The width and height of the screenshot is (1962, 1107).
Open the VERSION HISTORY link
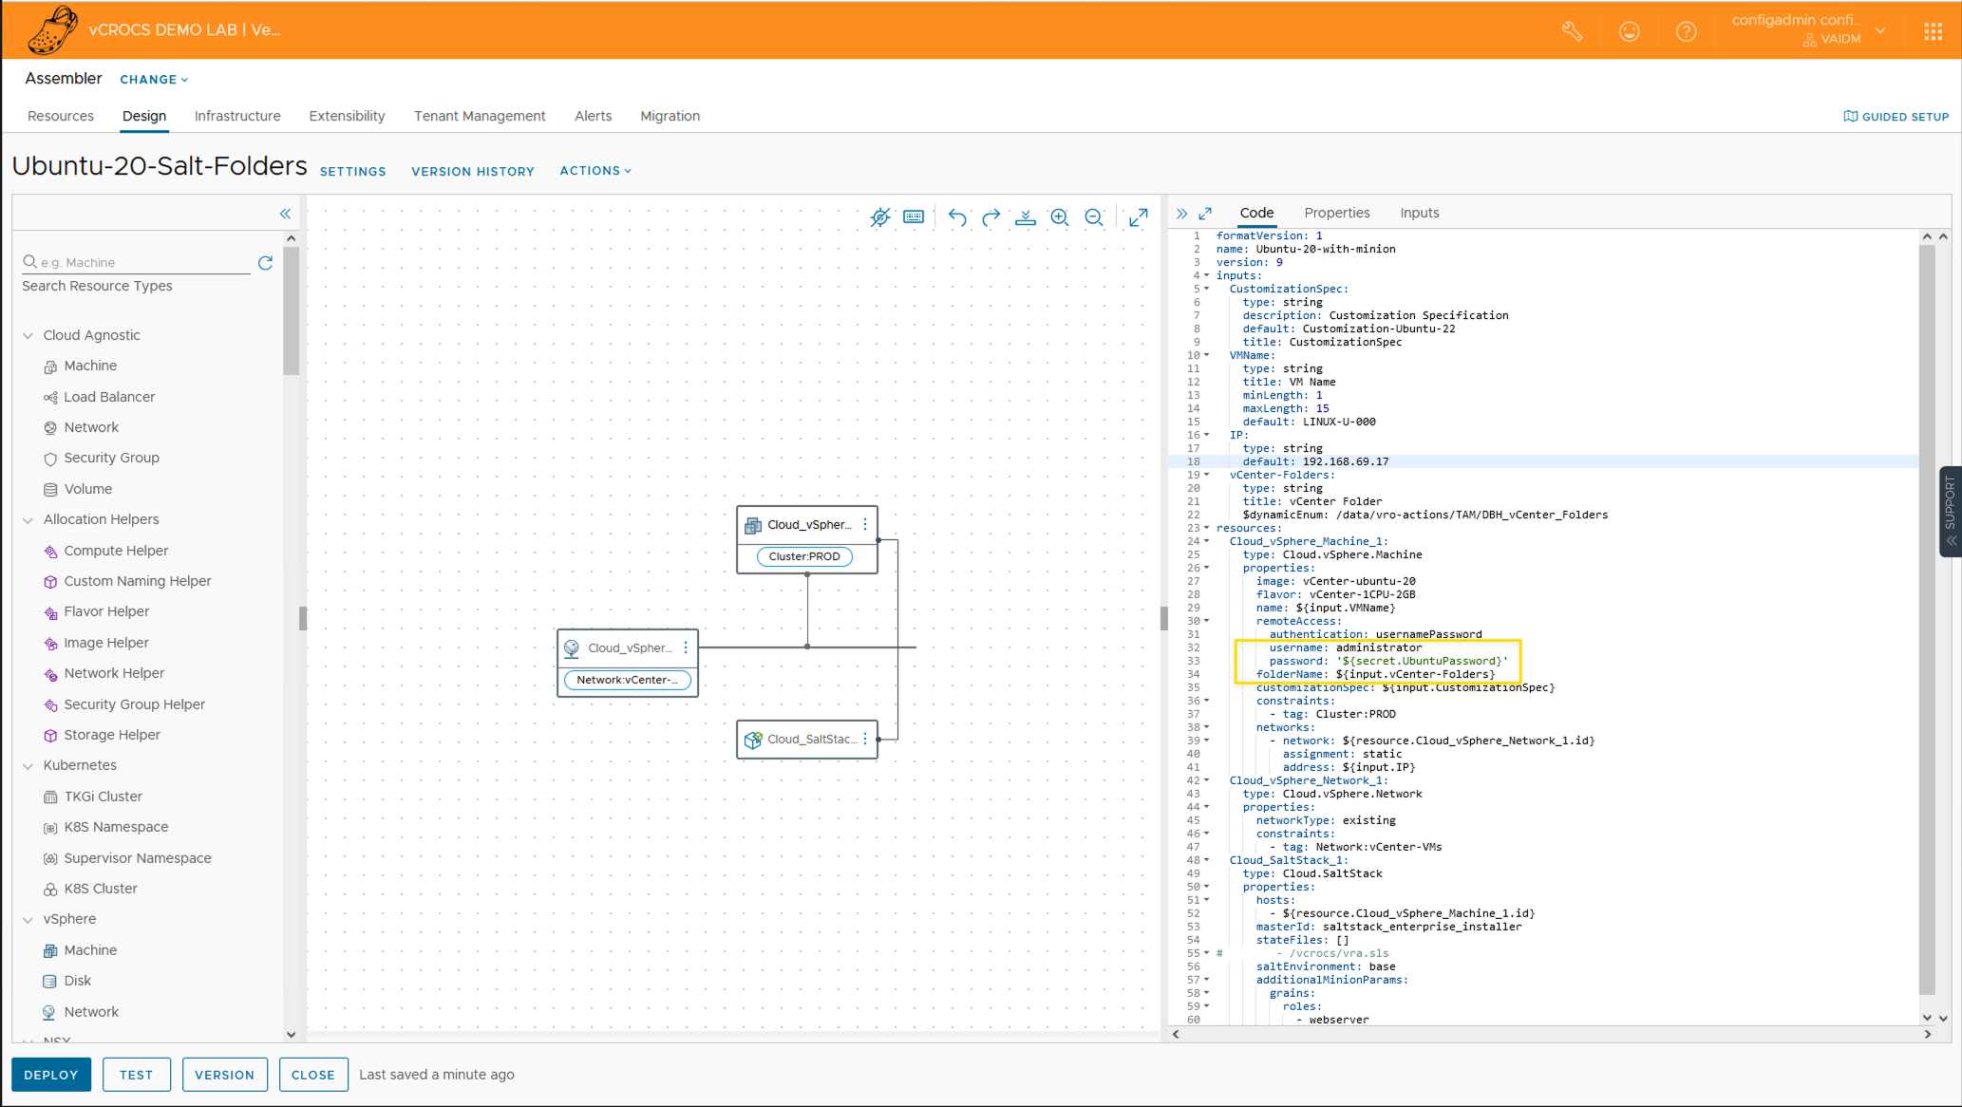coord(472,172)
